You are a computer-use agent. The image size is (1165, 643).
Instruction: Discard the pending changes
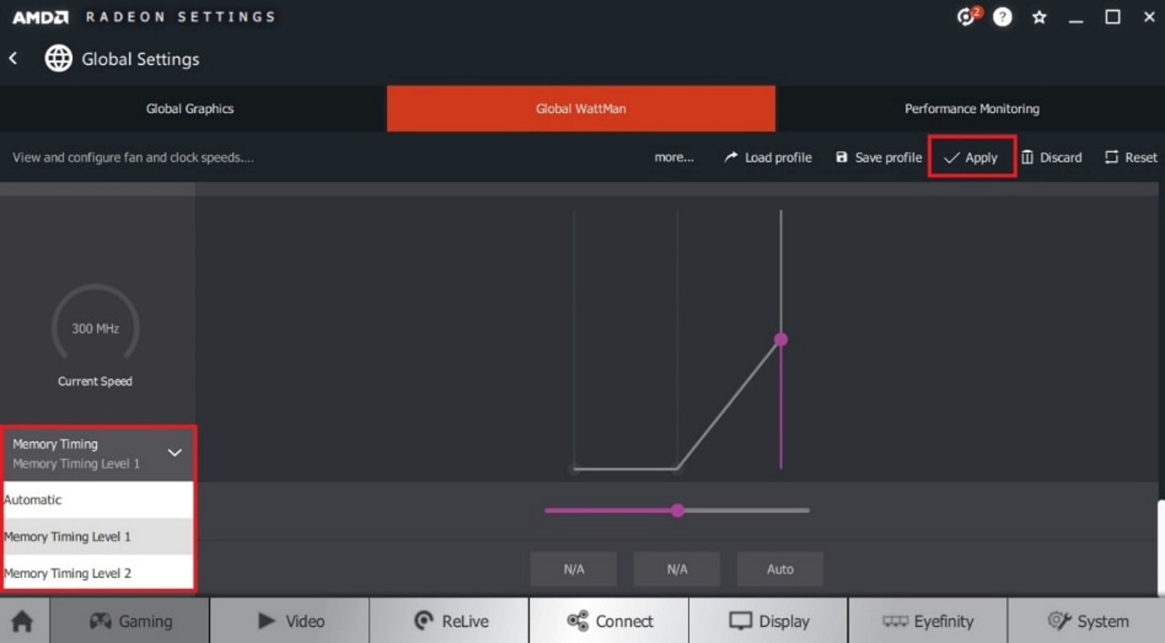[1051, 157]
